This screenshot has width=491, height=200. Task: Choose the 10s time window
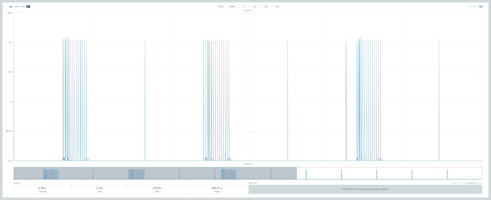[x=266, y=7]
